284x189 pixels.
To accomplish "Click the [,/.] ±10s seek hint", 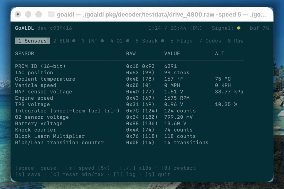I will click(135, 168).
